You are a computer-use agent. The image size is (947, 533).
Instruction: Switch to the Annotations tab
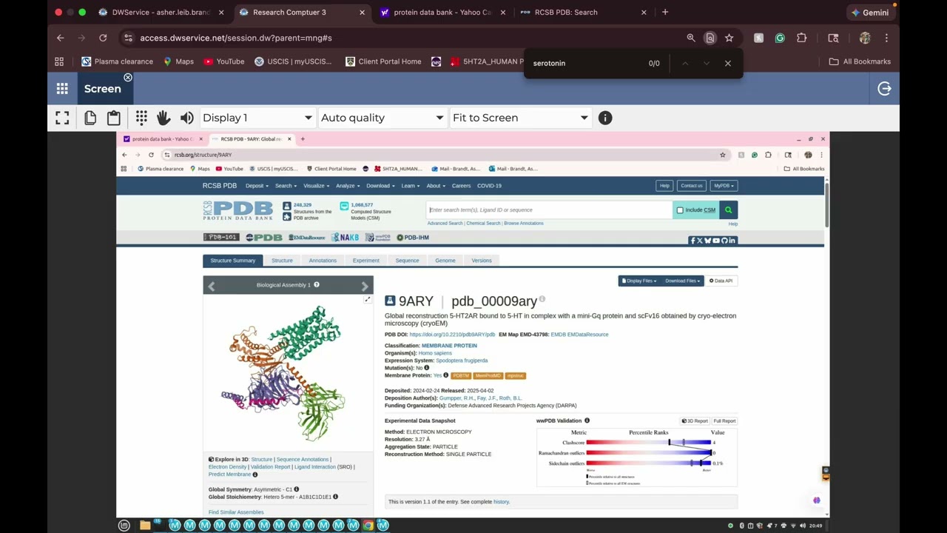click(x=323, y=261)
